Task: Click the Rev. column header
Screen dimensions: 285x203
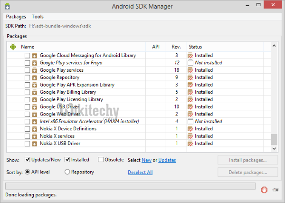Action: [x=176, y=47]
